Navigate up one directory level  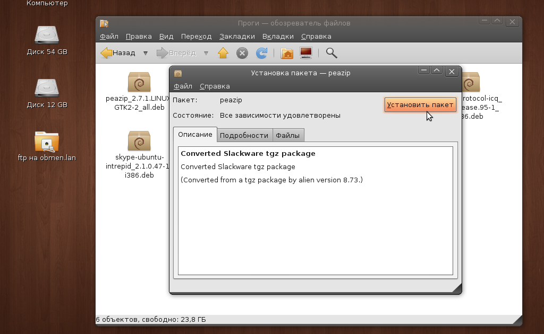point(223,53)
